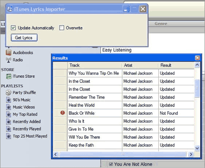
Task: Click the Results horizontal scrollbar thumb
Action: click(x=123, y=154)
